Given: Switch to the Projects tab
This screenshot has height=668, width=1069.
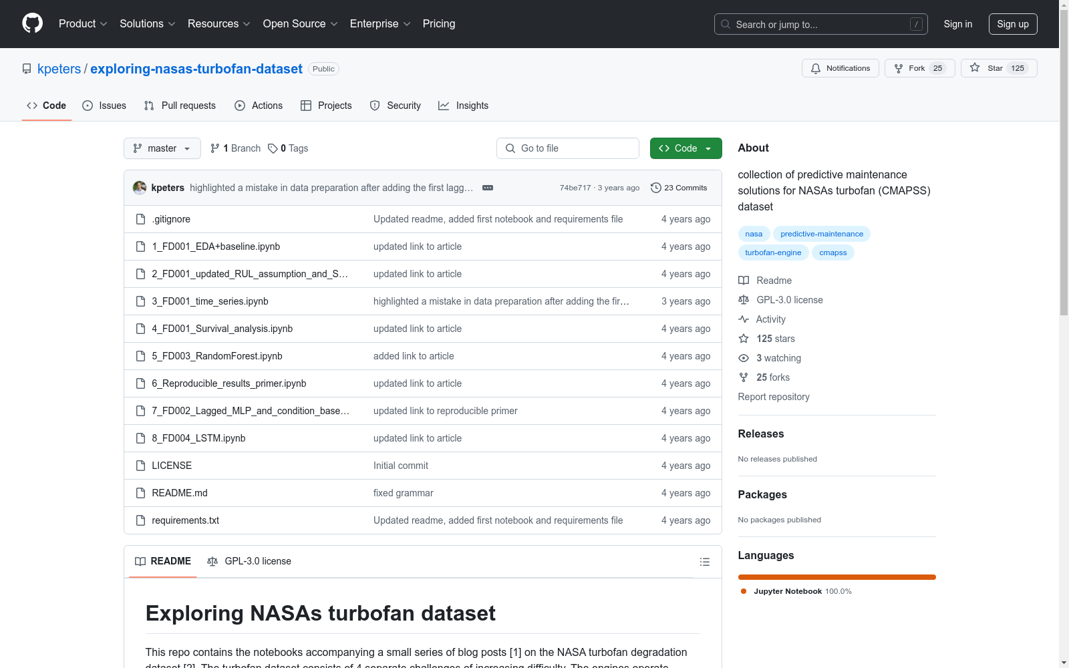Looking at the screenshot, I should coord(326,106).
